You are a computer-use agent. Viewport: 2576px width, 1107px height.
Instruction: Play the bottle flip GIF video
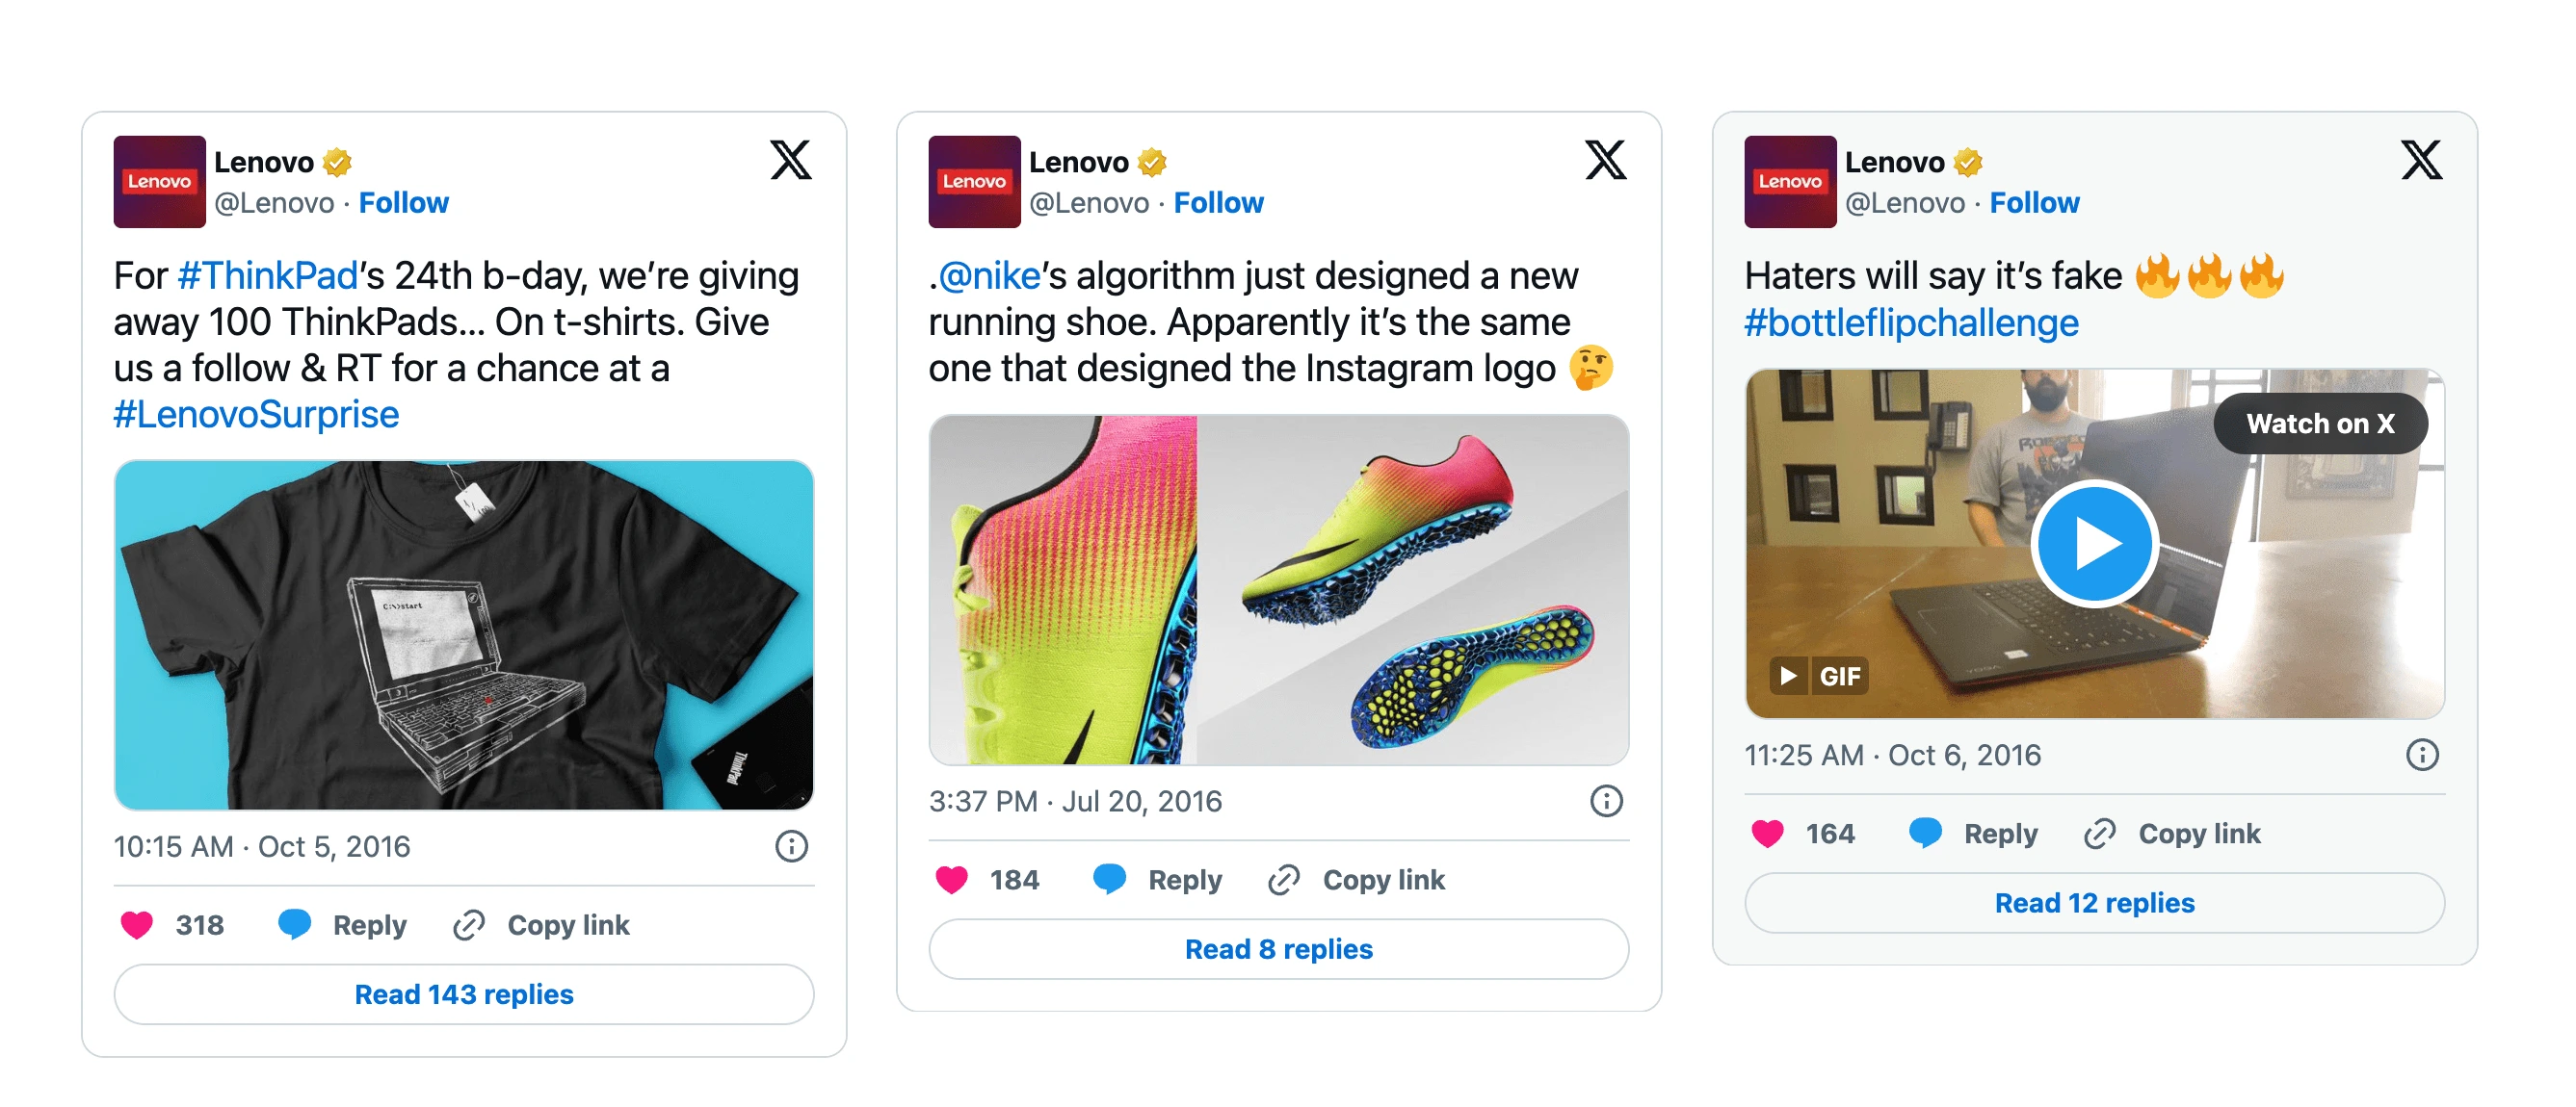[x=2094, y=545]
